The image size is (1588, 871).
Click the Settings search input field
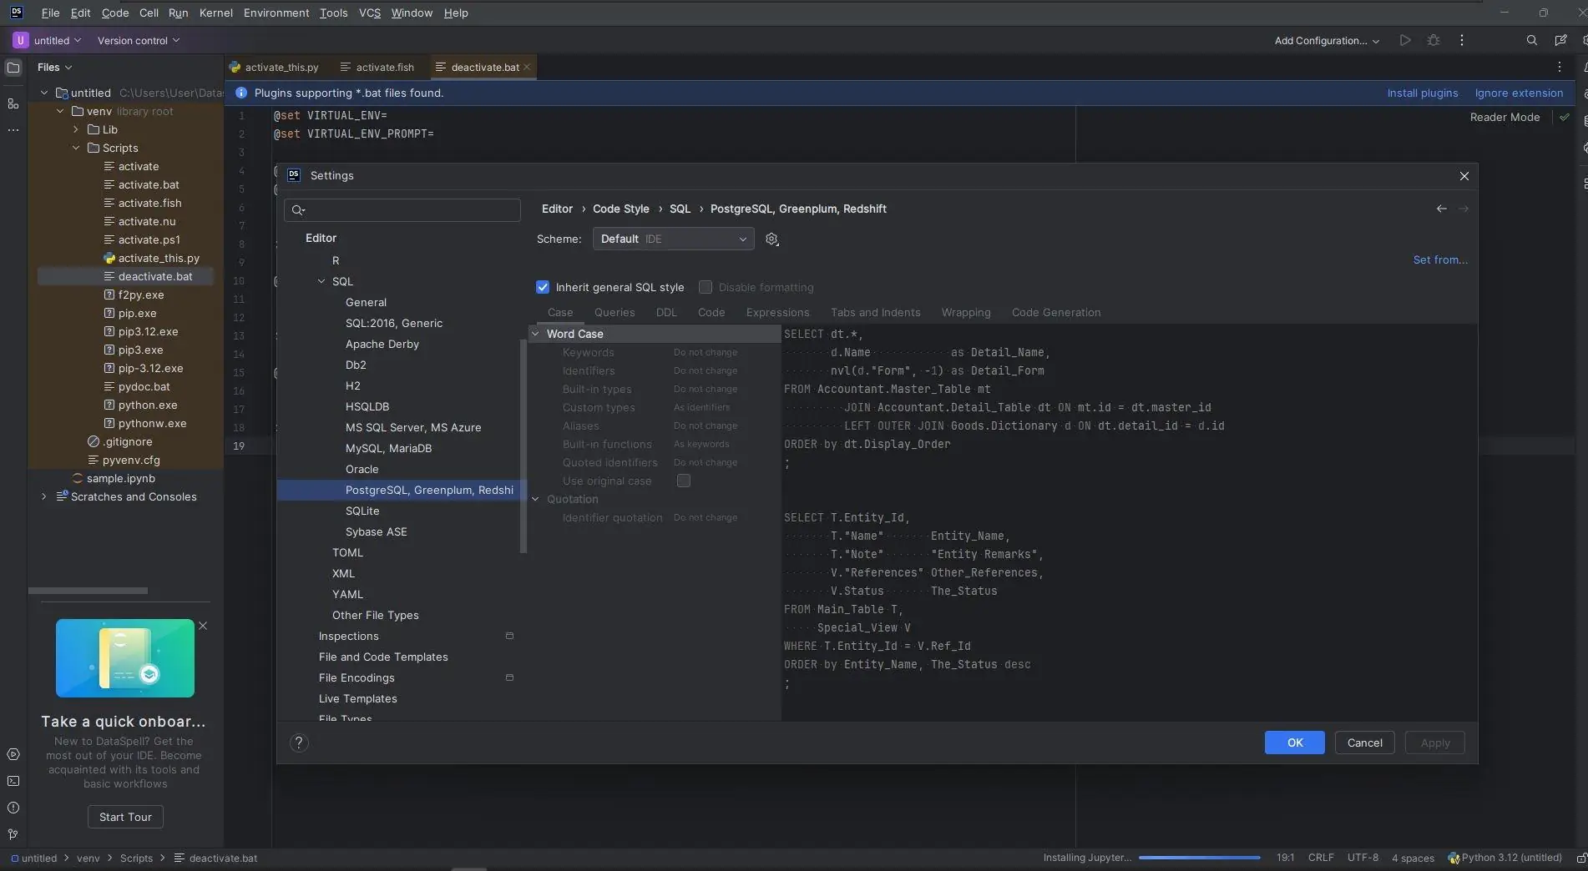coord(402,210)
